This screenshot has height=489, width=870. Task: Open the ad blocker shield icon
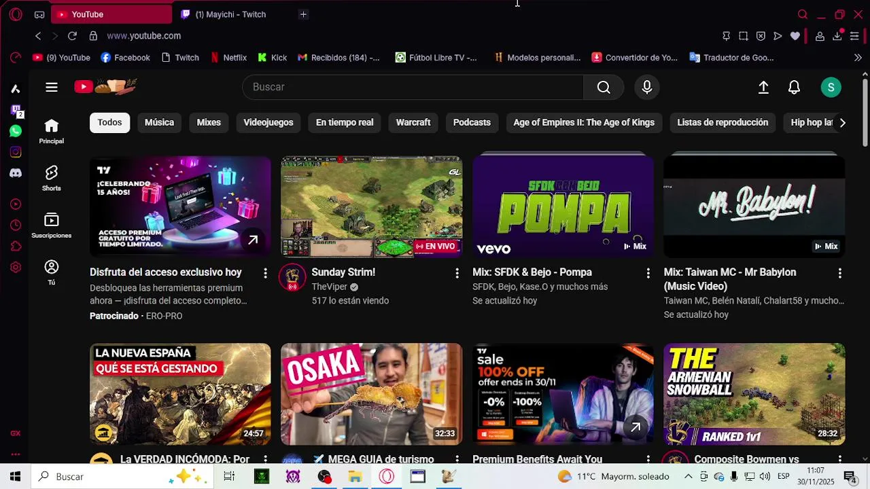pos(761,36)
